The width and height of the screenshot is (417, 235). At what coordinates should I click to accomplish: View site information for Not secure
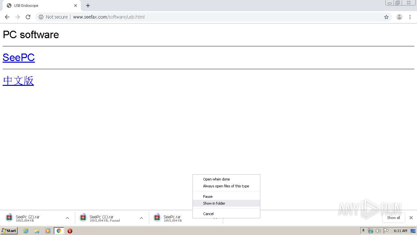pyautogui.click(x=53, y=17)
